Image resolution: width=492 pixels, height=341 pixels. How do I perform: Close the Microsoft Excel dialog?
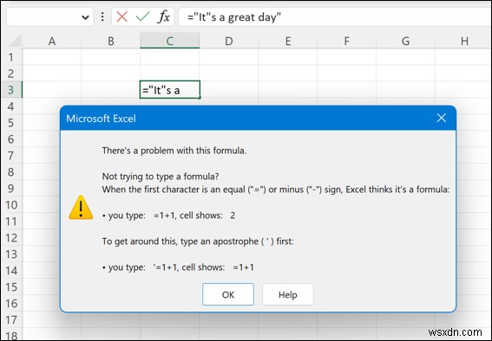[x=442, y=118]
